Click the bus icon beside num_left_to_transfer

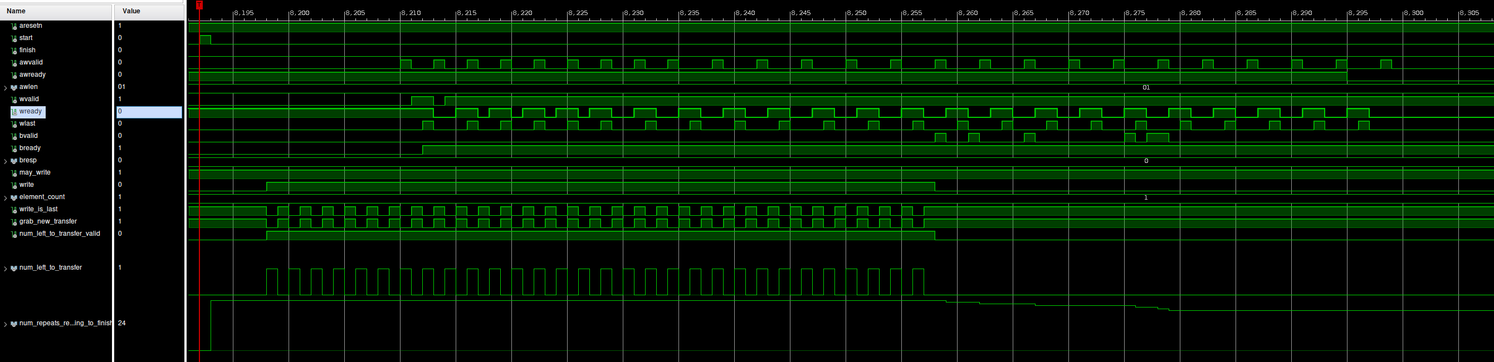14,268
